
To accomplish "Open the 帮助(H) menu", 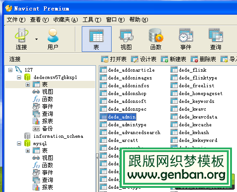I will tap(139, 20).
